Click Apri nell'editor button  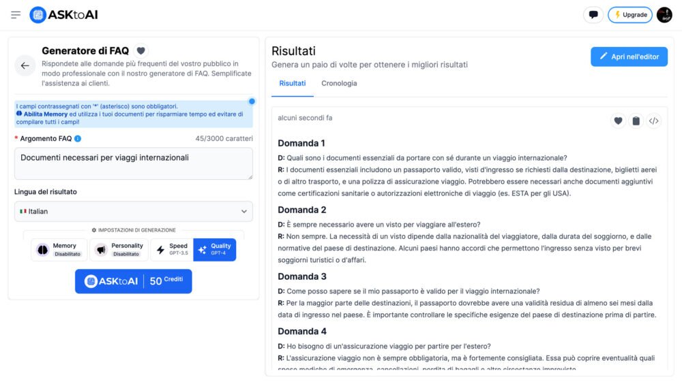(x=629, y=57)
